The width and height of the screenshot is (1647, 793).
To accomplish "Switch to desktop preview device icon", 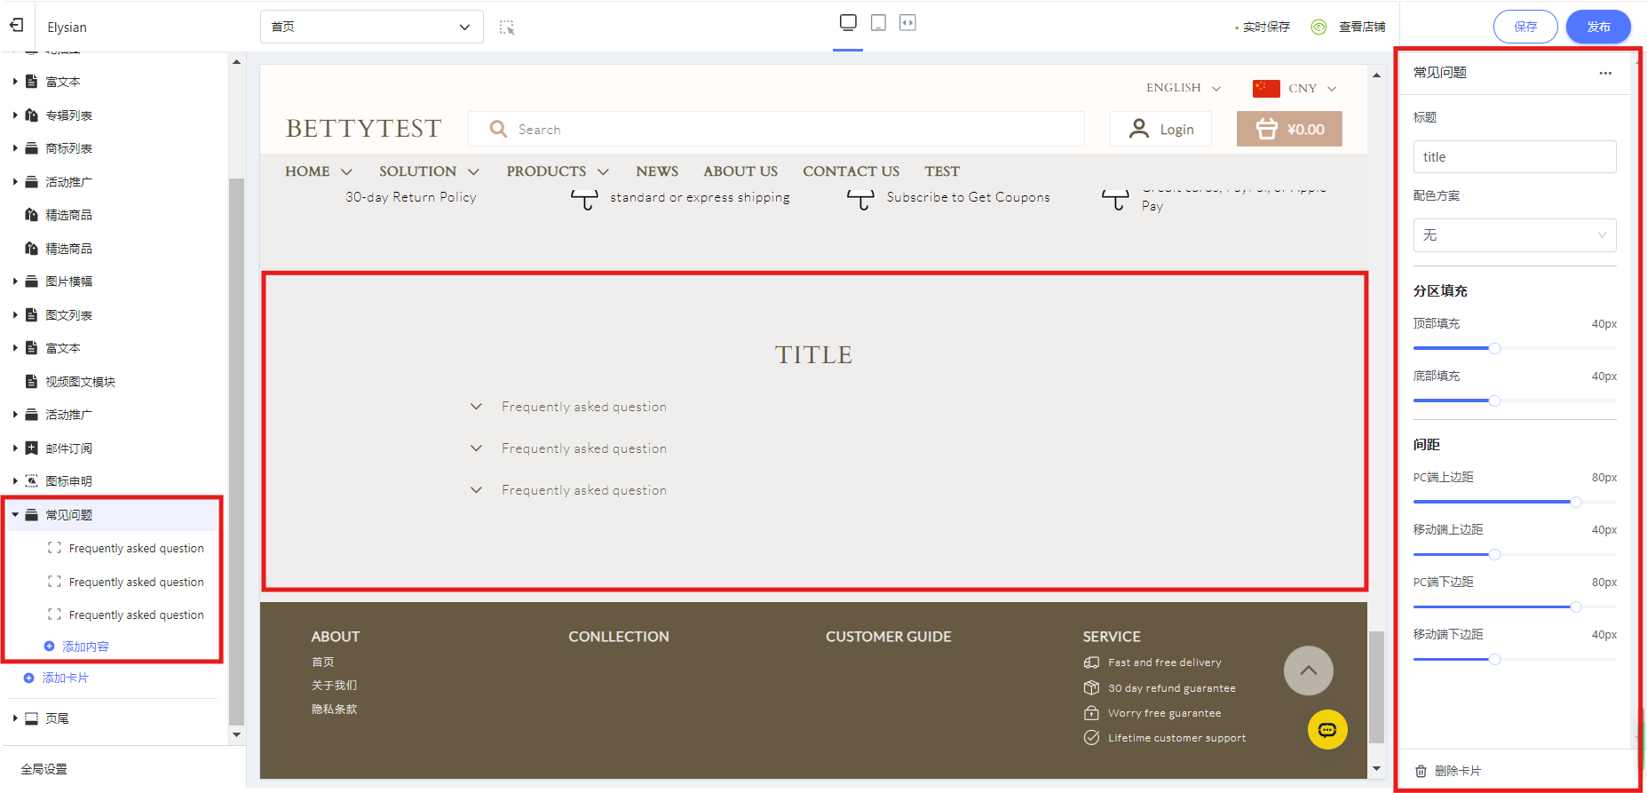I will [848, 23].
